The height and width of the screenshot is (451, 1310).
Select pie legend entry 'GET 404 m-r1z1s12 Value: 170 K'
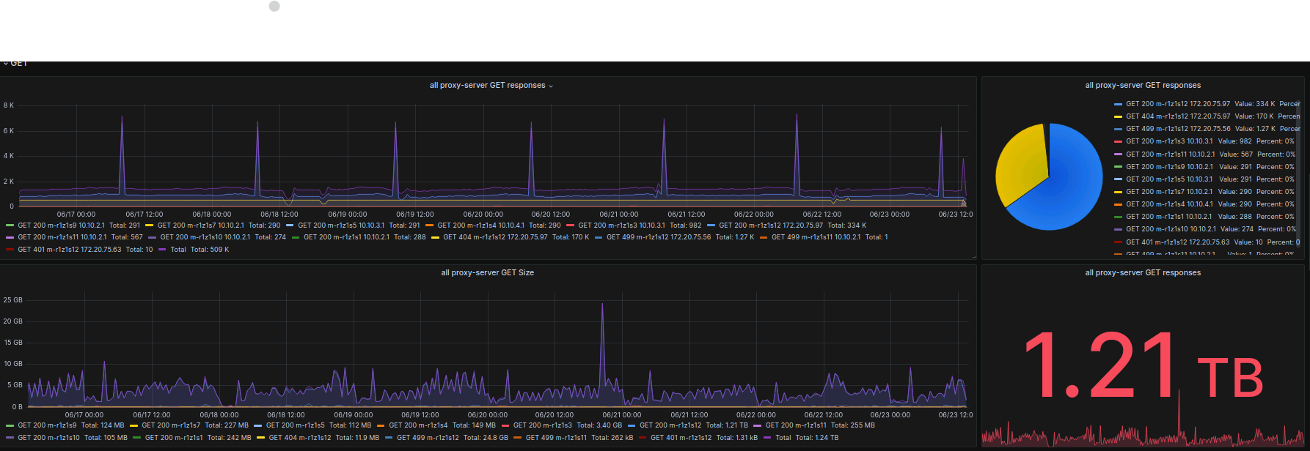coord(1207,116)
